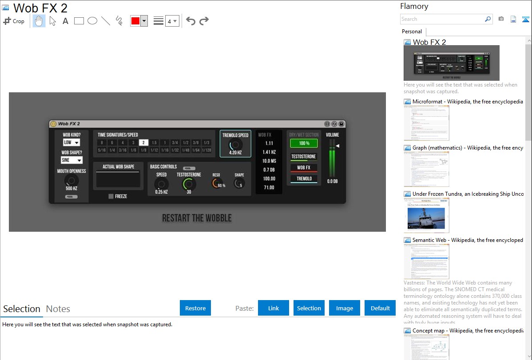Switch to the Notes tab
Viewport: 532px width, 360px height.
coord(58,309)
